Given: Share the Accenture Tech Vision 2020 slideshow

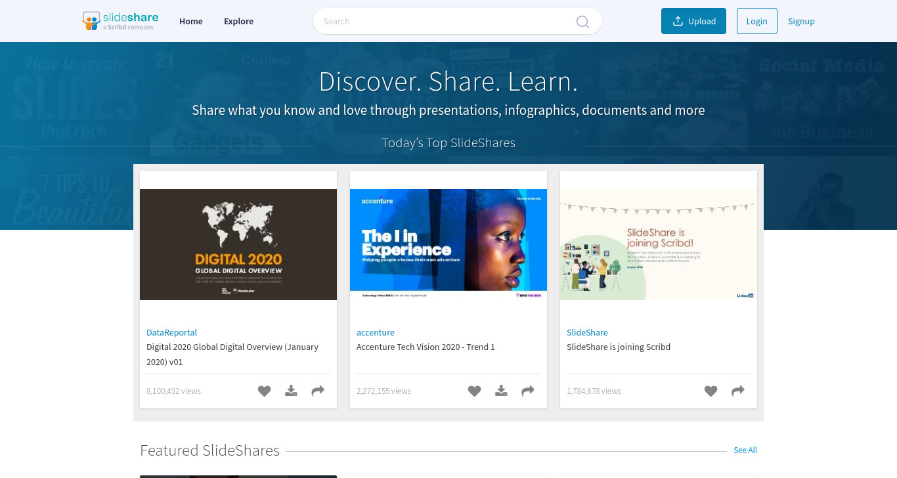Looking at the screenshot, I should pyautogui.click(x=528, y=391).
